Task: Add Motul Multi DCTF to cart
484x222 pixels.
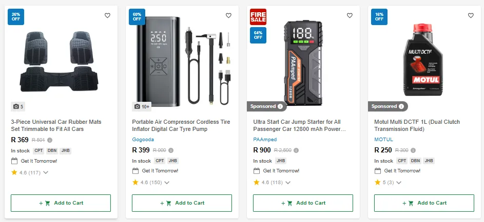Action: tap(424, 203)
